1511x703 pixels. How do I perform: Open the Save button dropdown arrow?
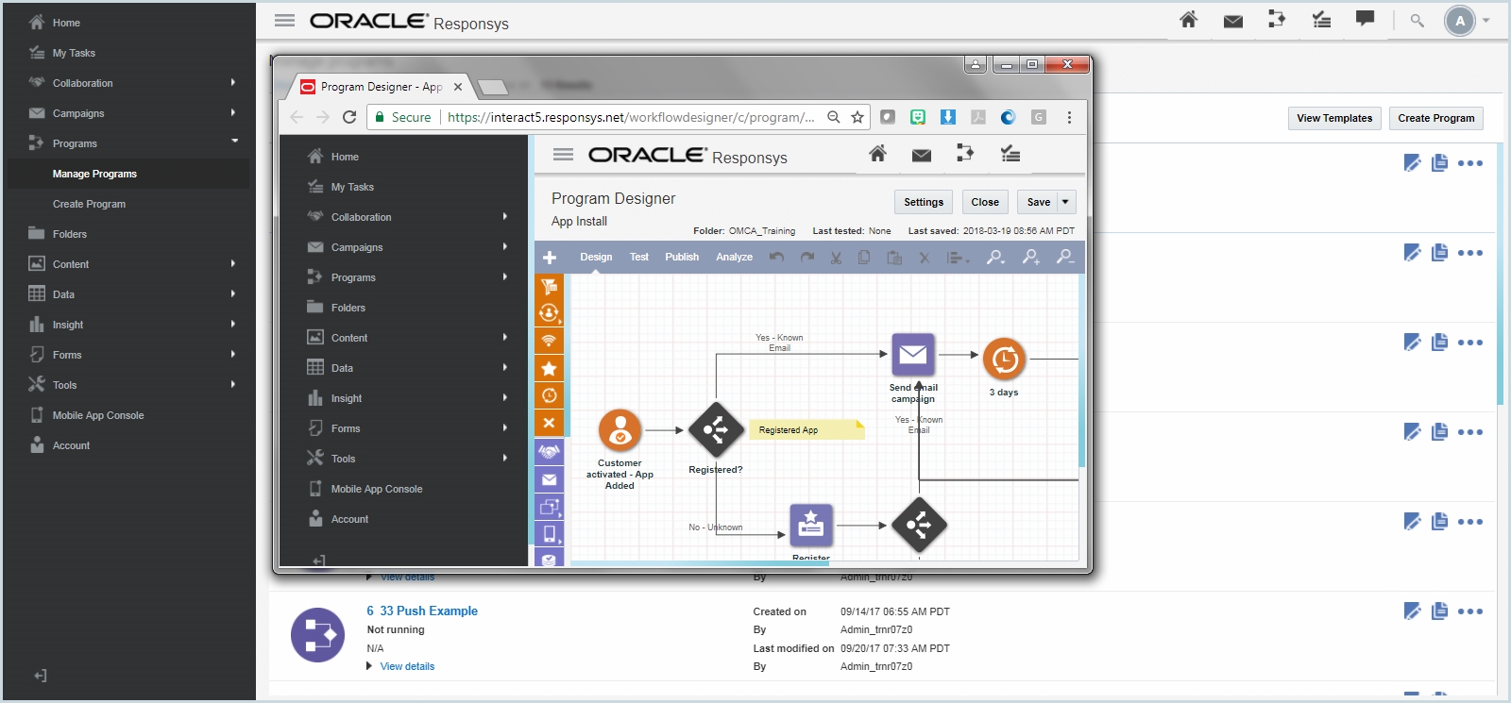point(1065,202)
